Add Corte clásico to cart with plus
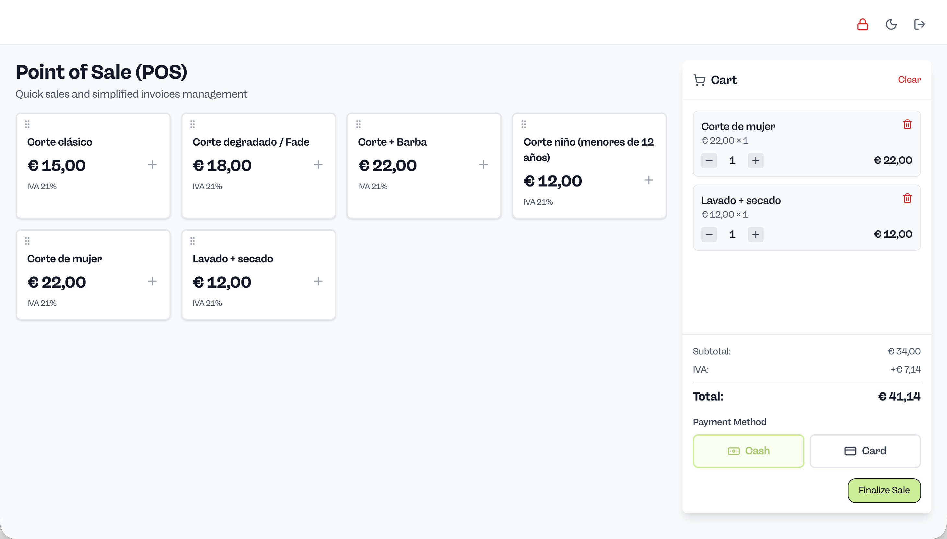947x539 pixels. pyautogui.click(x=152, y=164)
